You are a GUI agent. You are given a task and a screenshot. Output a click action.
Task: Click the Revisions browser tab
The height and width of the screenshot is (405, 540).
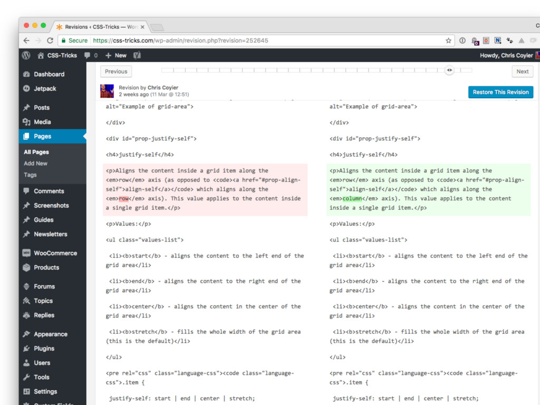click(x=101, y=27)
